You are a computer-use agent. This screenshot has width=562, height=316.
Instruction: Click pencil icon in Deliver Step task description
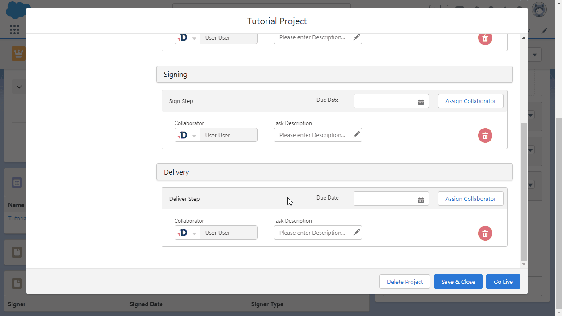[356, 233]
